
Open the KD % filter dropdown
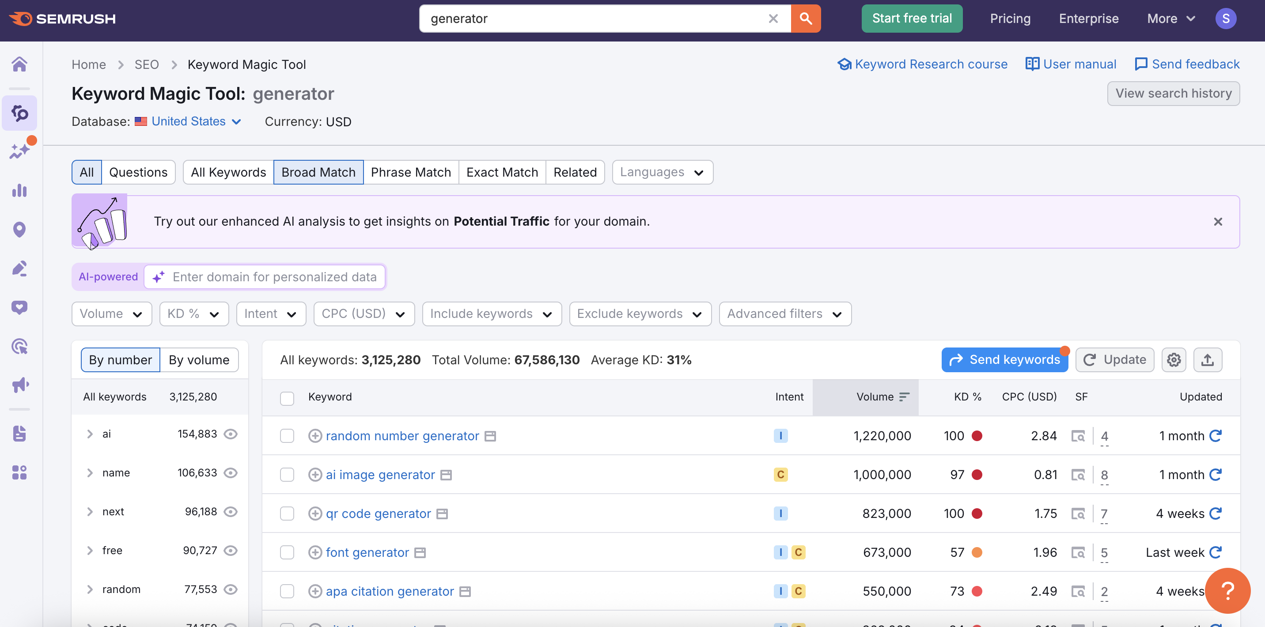click(194, 314)
